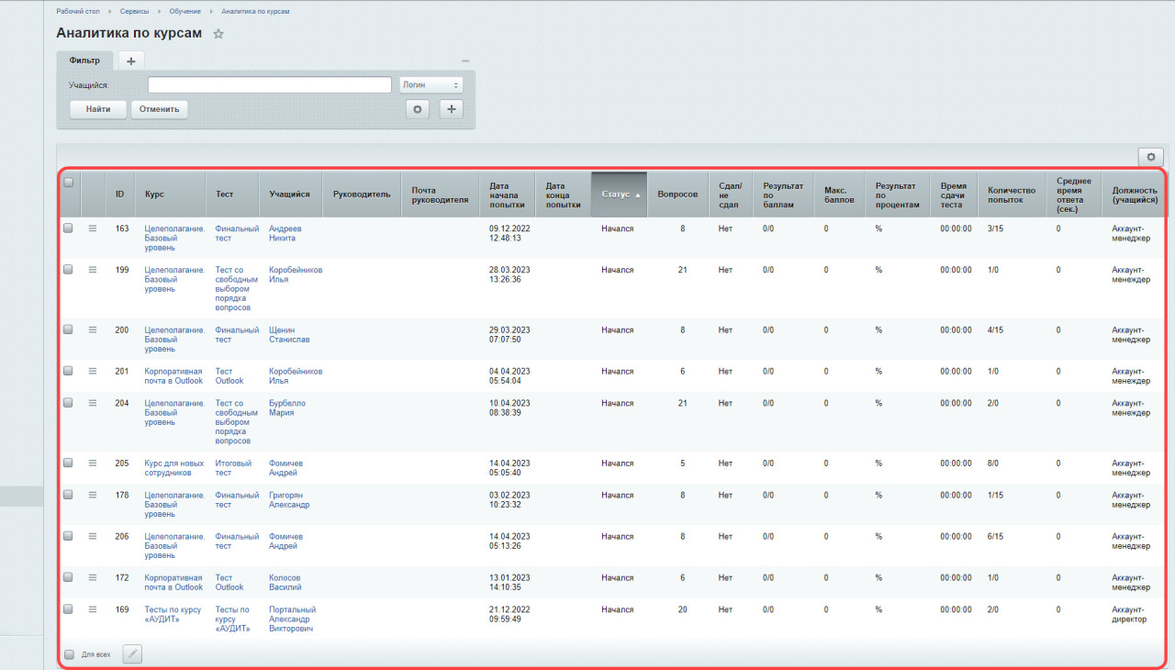Open row menu for ID 163
1175x670 pixels.
coord(93,229)
